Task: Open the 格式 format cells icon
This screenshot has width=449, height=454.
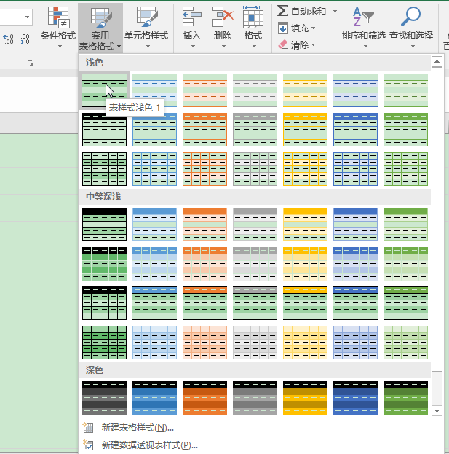Action: [253, 17]
